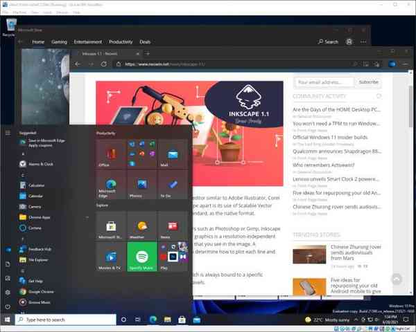Click the neowin.net address bar
This screenshot has height=332, width=416.
coord(234,64)
